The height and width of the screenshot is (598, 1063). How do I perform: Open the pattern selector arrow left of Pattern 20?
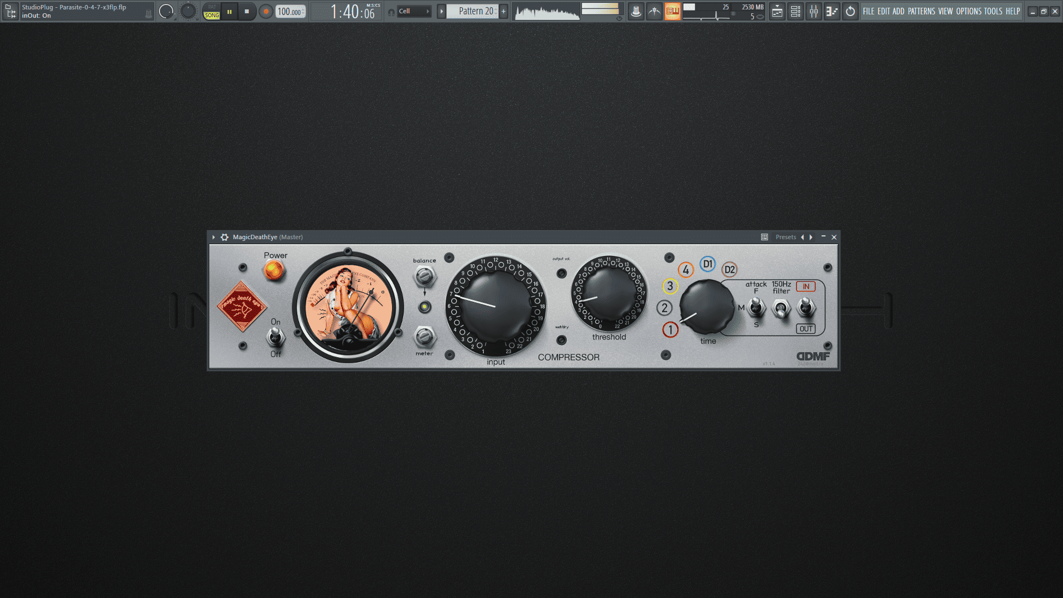tap(441, 11)
